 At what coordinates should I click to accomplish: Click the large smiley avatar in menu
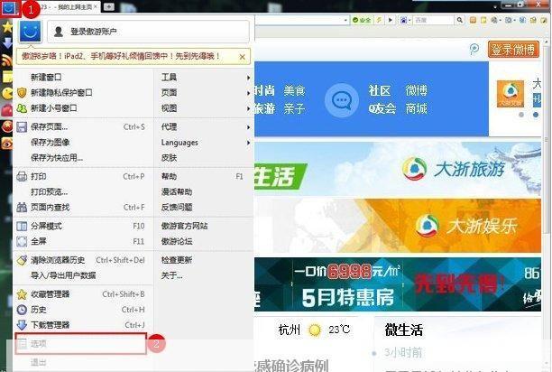point(31,32)
